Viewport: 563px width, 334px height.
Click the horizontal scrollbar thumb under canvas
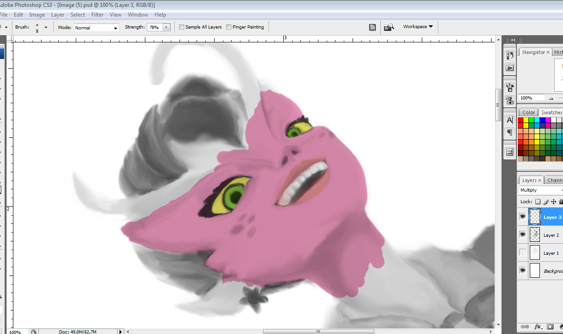click(318, 331)
